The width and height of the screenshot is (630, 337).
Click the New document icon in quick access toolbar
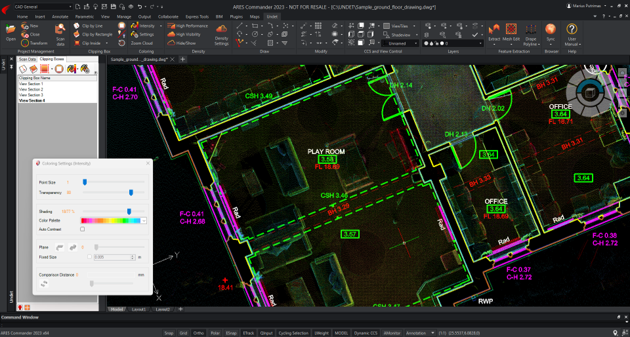(77, 7)
